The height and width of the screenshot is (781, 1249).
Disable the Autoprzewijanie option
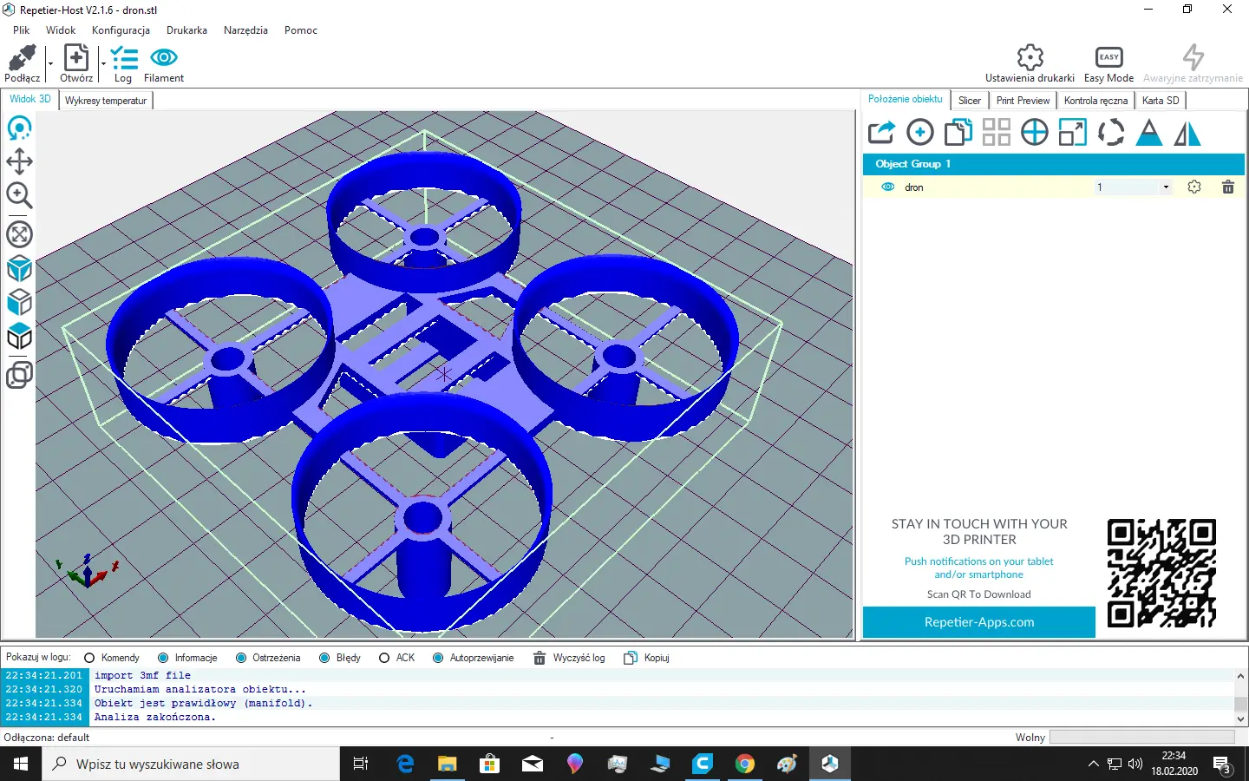(x=438, y=658)
